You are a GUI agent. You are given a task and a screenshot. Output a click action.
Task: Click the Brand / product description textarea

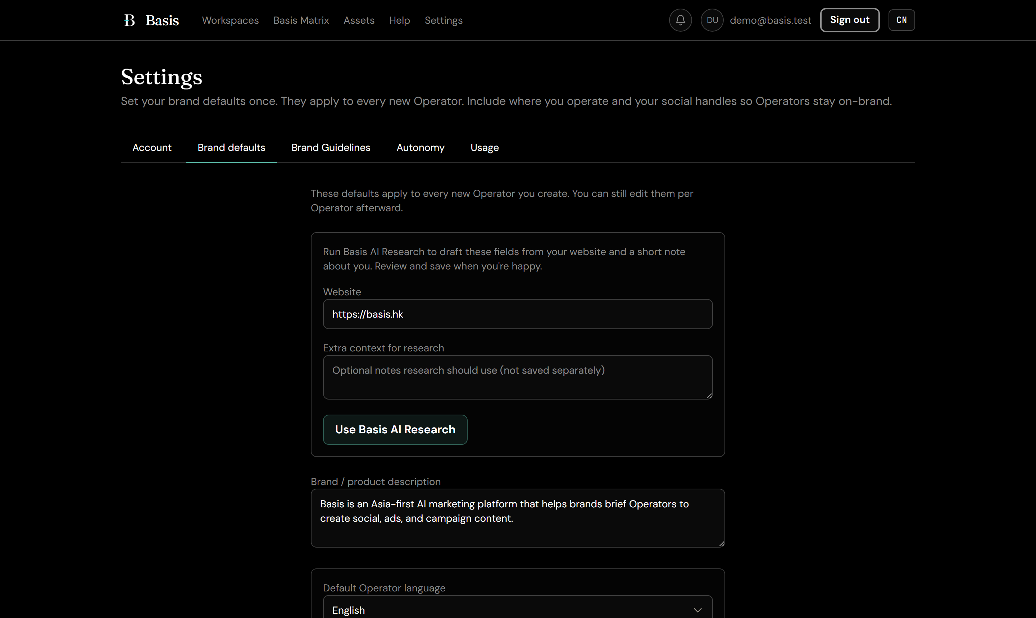tap(518, 518)
